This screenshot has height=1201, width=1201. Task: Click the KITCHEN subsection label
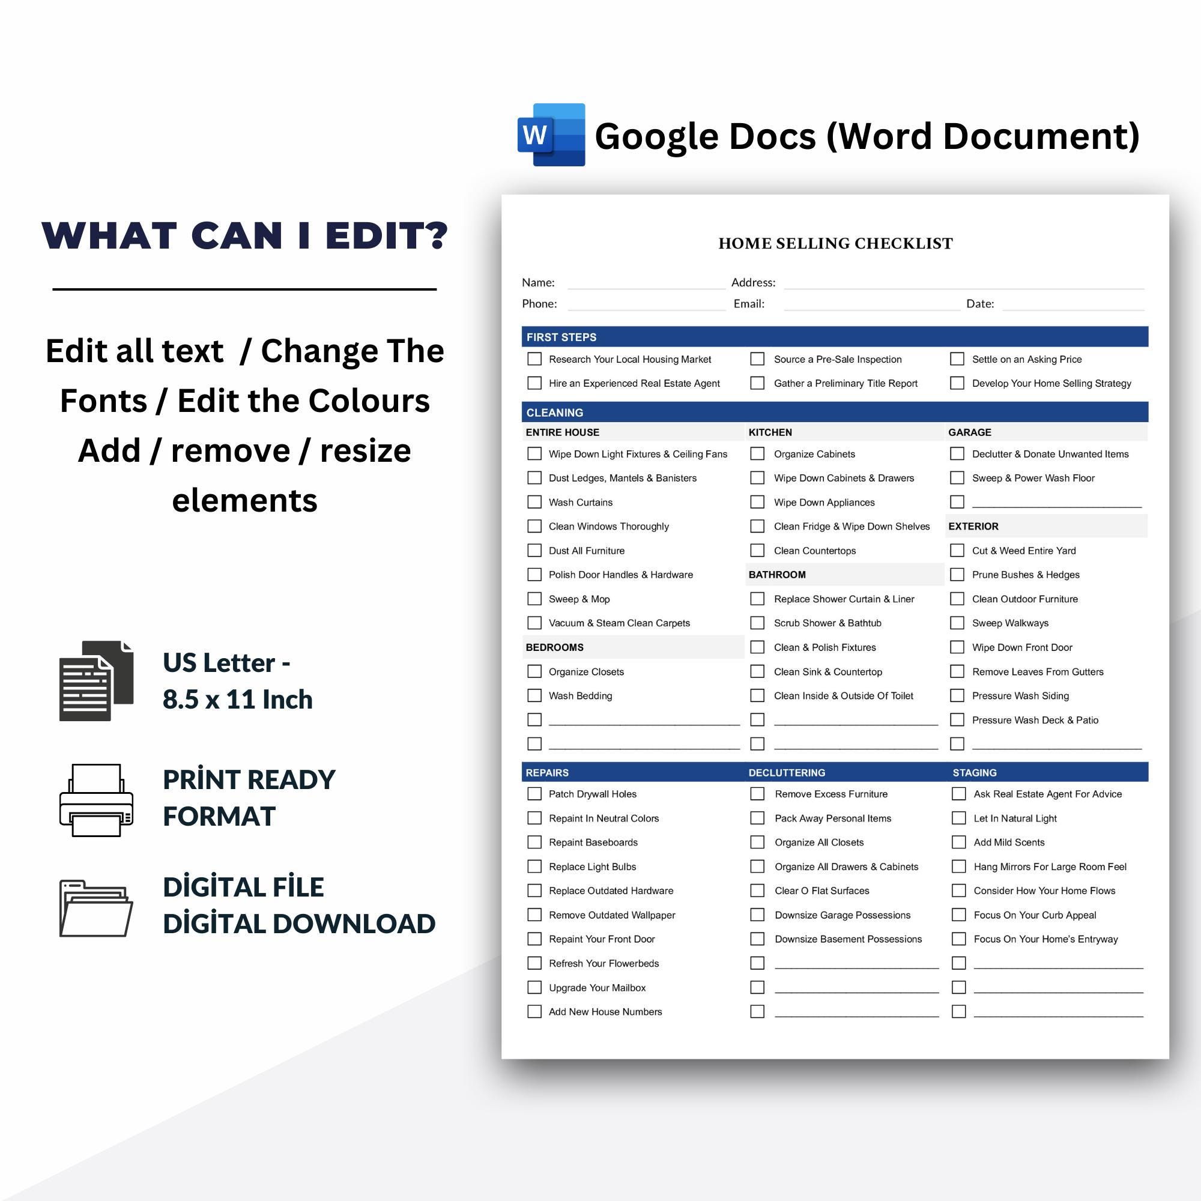770,432
